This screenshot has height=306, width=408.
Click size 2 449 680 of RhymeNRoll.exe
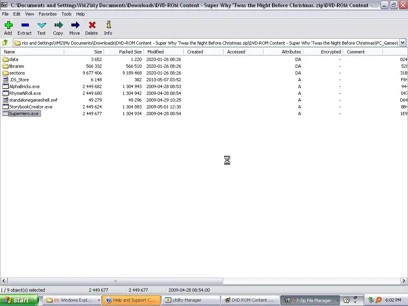click(x=92, y=93)
